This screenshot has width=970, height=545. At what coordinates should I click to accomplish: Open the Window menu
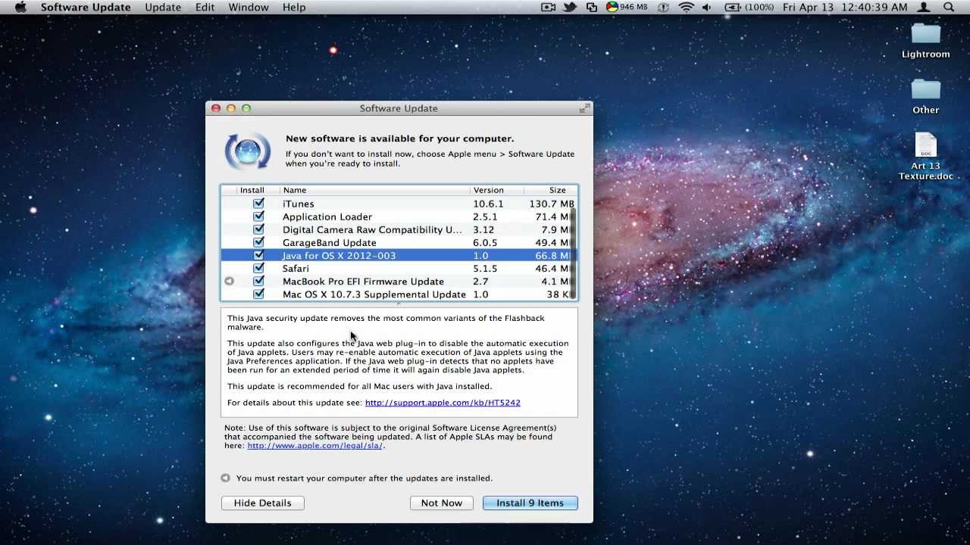pos(249,7)
